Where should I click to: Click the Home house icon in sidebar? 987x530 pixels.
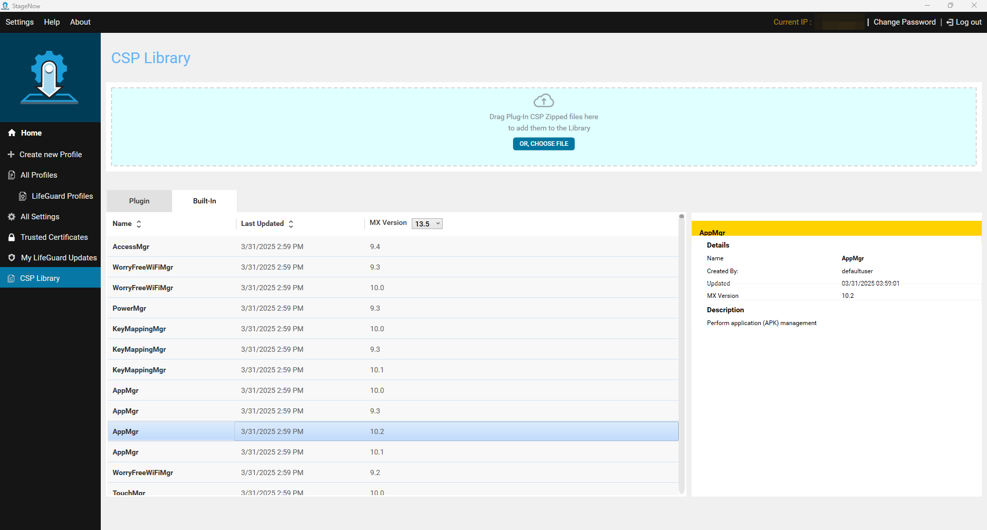point(12,133)
